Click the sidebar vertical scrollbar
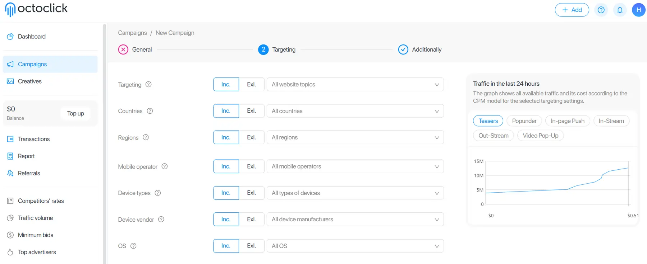This screenshot has width=647, height=264. click(105, 143)
